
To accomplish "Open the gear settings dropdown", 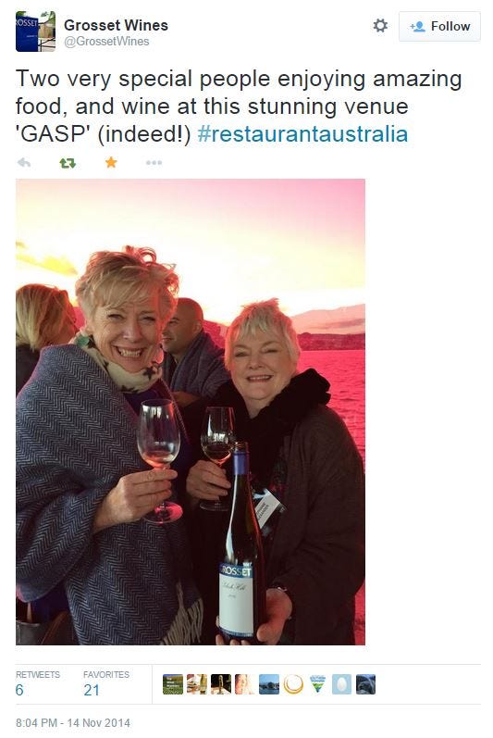I will 380,25.
